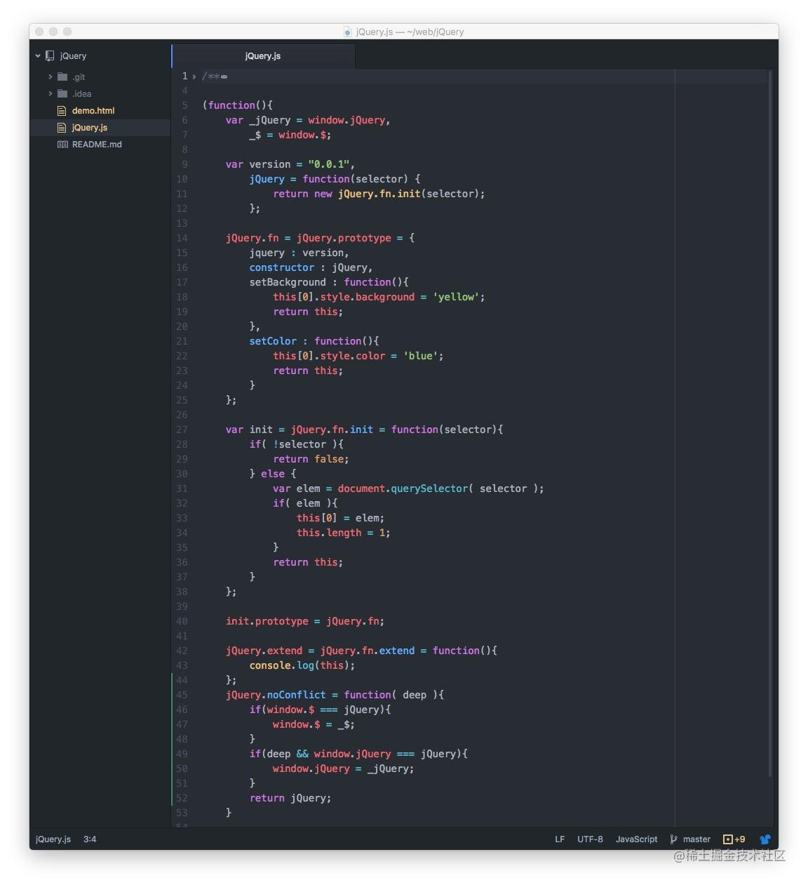Click 'return jQuery;' on line 52
808x885 pixels.
click(290, 798)
